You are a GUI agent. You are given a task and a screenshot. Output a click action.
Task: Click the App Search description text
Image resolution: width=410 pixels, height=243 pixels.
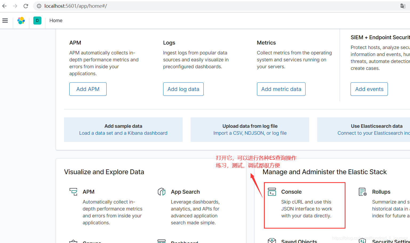point(195,212)
